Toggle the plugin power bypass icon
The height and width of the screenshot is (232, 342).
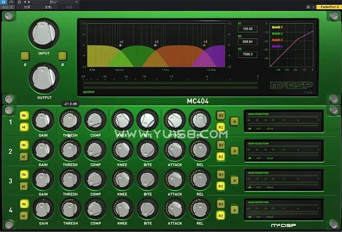coord(4,2)
